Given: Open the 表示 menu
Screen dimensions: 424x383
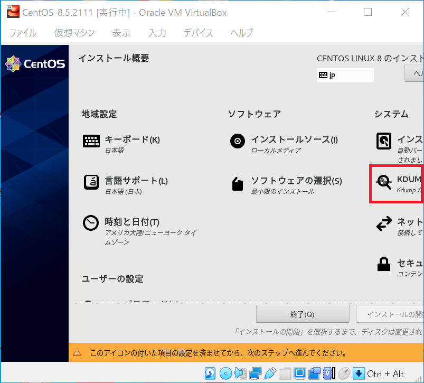Looking at the screenshot, I should click(121, 33).
